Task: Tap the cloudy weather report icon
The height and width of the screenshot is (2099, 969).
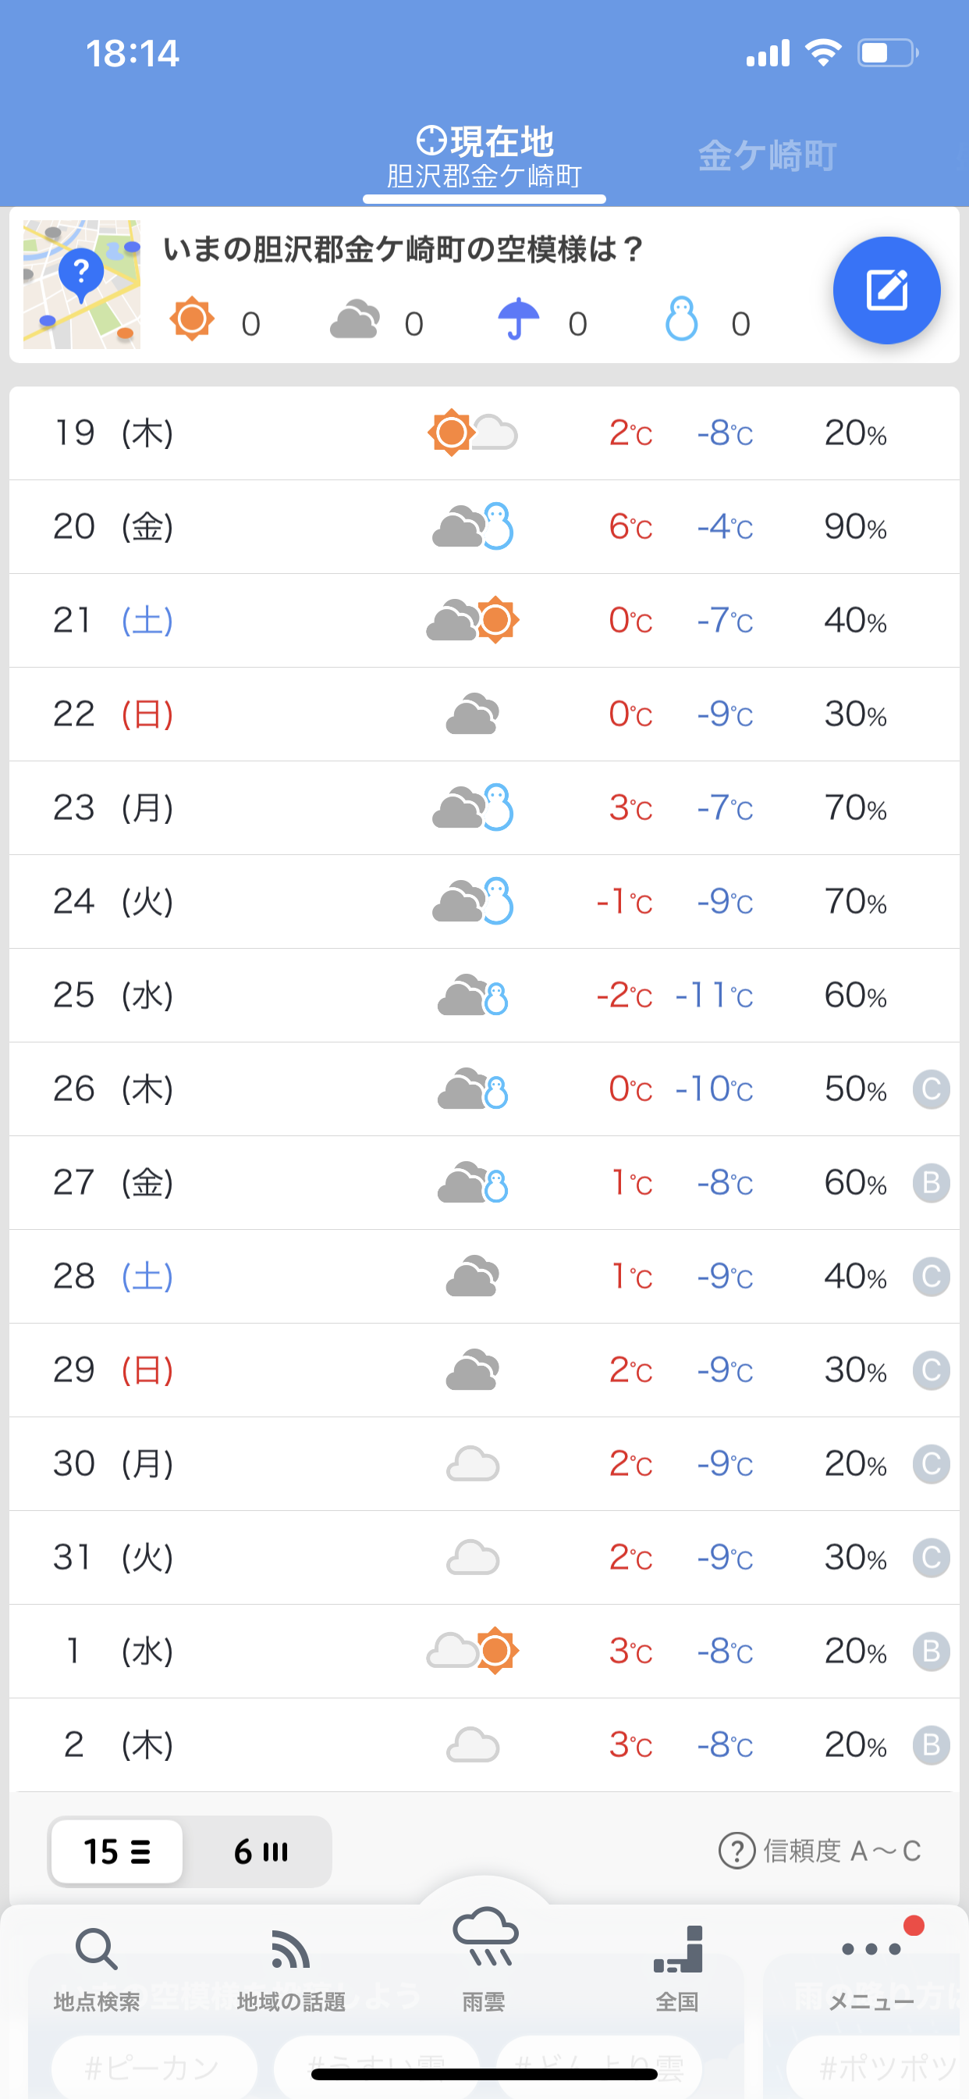Action: (x=355, y=319)
